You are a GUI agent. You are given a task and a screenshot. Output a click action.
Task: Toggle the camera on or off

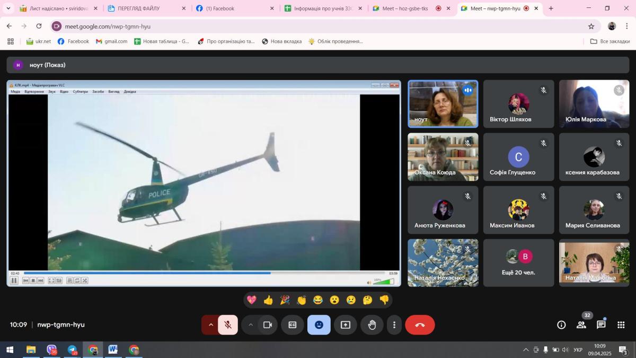coord(268,325)
